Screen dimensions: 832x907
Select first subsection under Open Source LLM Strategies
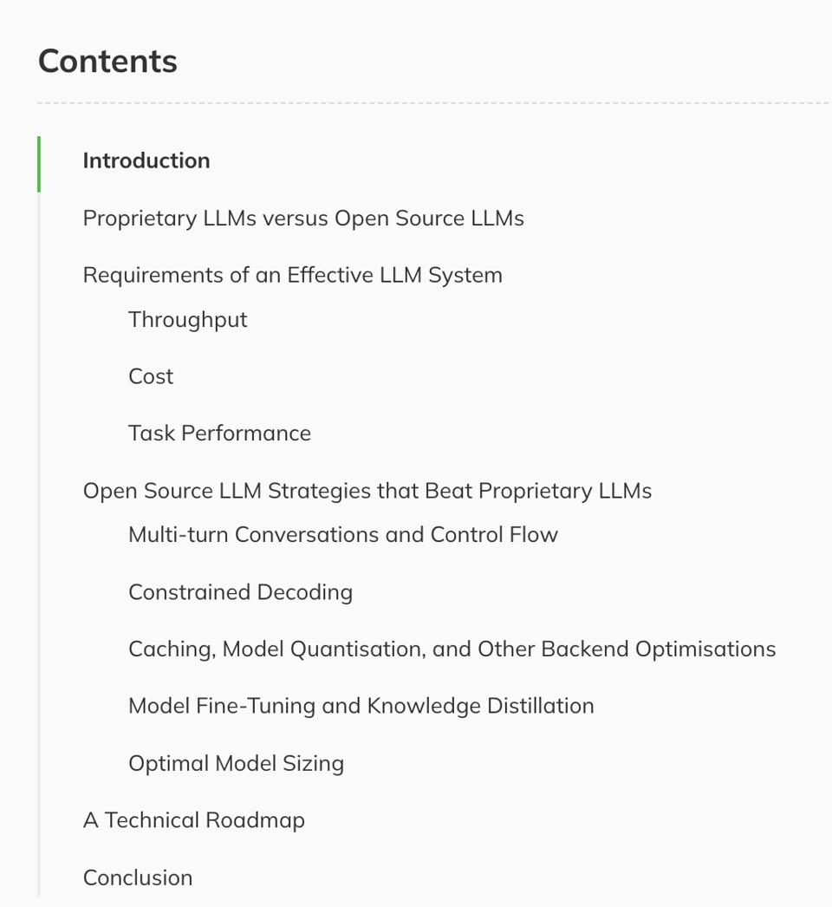[342, 535]
